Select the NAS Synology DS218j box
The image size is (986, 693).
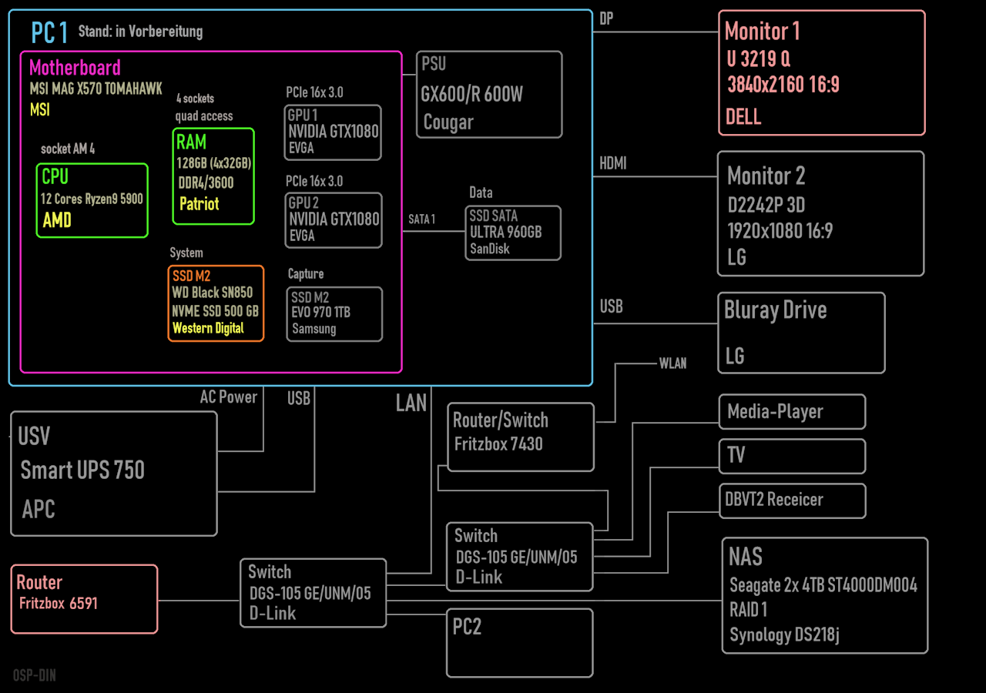tap(825, 596)
